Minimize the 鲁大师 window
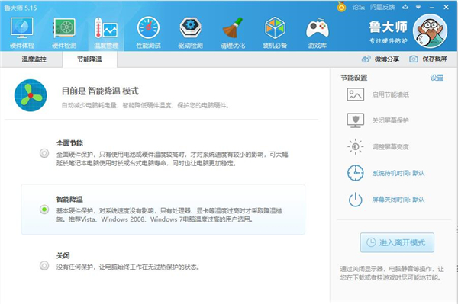 [432, 8]
